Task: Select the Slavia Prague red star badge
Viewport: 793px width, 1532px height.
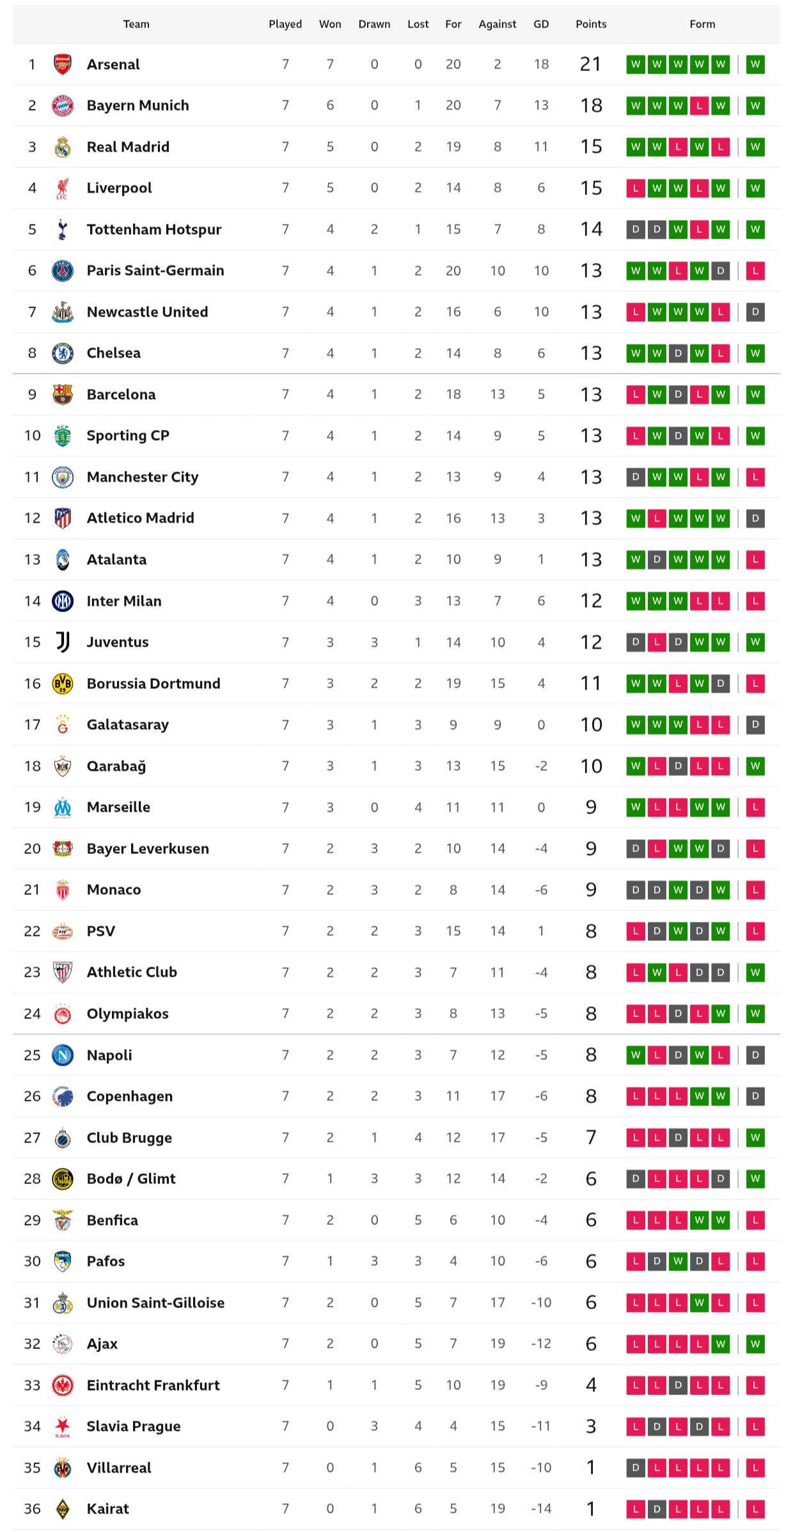Action: (63, 1426)
